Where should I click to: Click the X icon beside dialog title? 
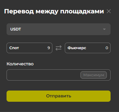(109, 11)
